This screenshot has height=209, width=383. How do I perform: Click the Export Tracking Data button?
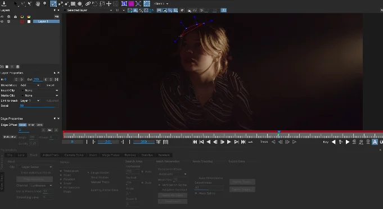point(242,182)
